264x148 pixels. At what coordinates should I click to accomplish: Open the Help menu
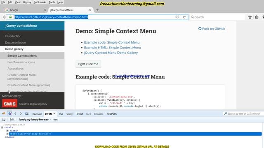(60, 2)
